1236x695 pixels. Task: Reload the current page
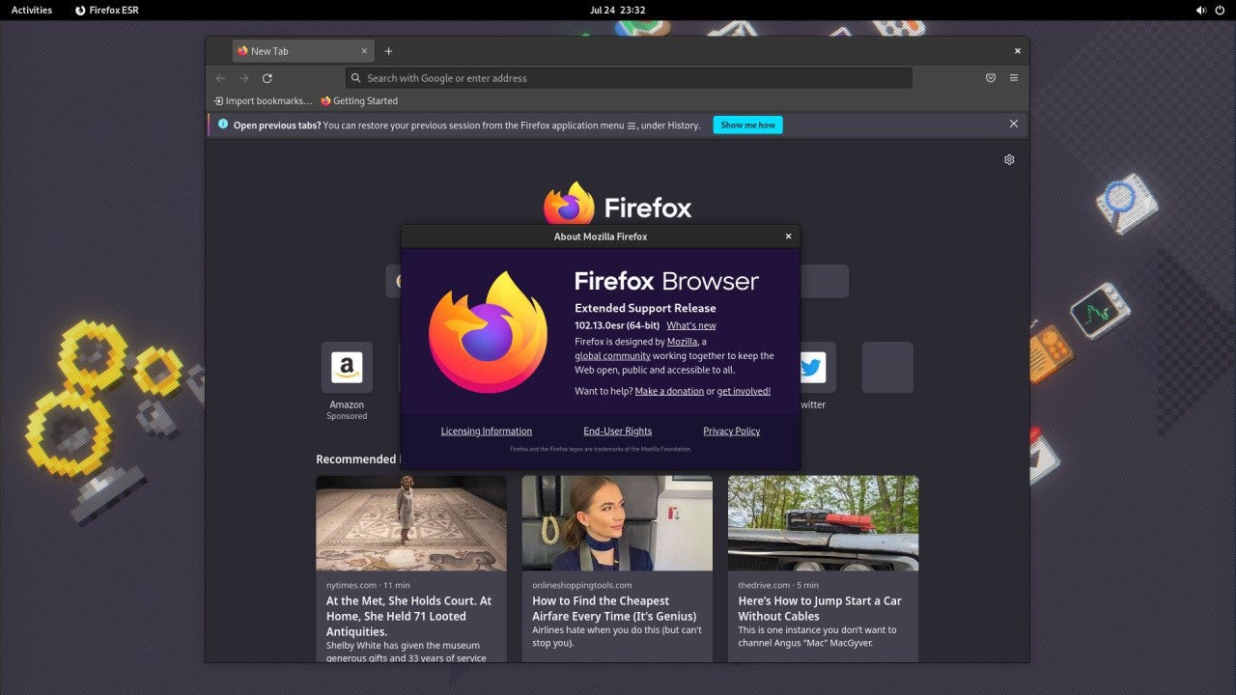coord(267,78)
